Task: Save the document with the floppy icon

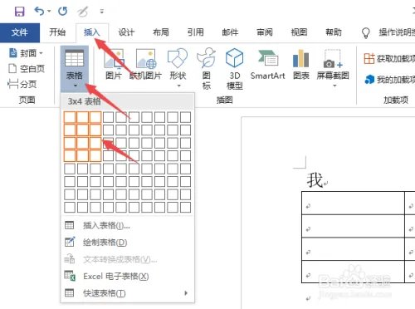Action: click(19, 12)
